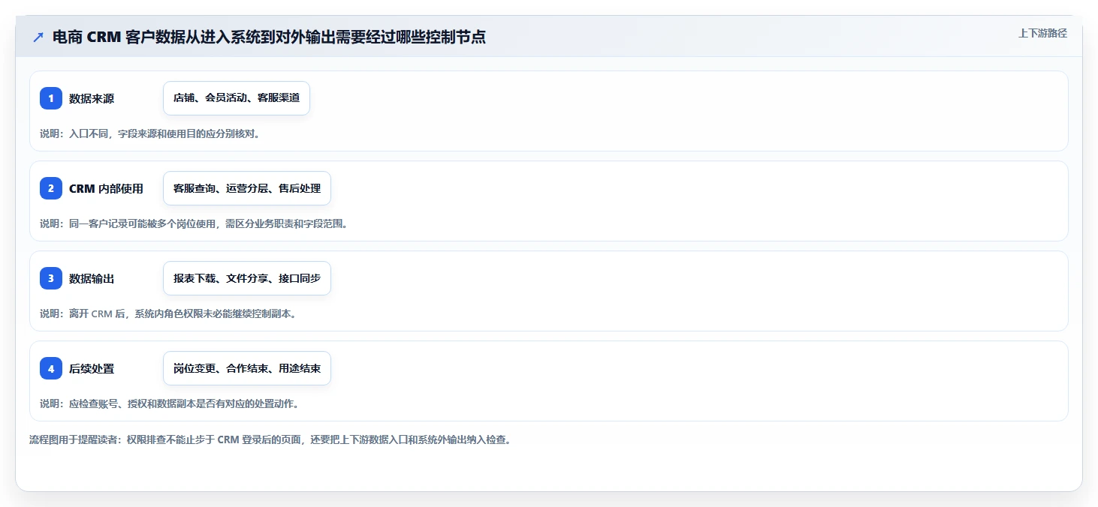Click the CRM 内部使用 step label

point(106,188)
